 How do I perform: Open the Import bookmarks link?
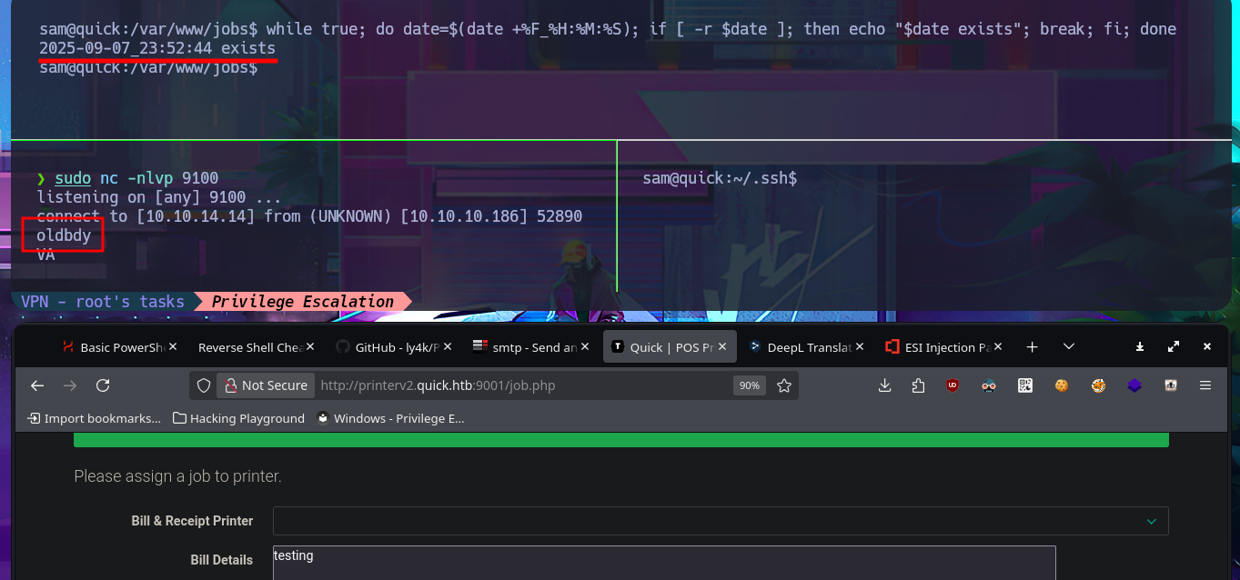95,418
